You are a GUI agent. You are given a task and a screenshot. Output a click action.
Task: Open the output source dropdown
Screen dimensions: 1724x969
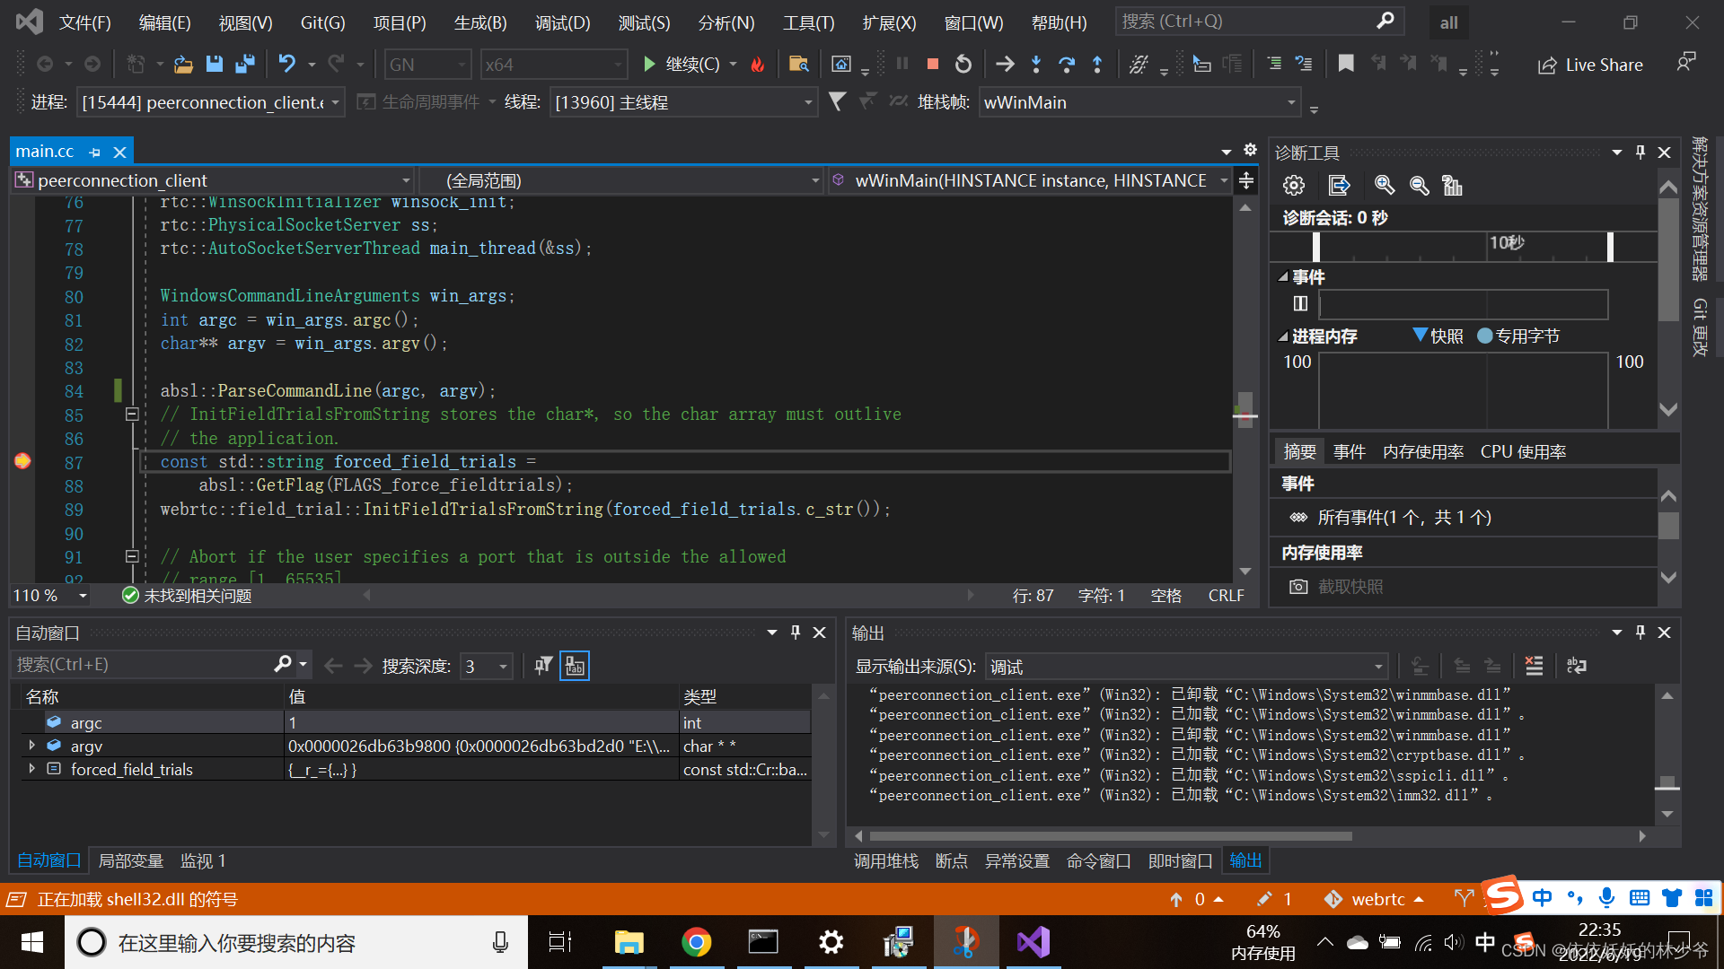tap(1377, 667)
